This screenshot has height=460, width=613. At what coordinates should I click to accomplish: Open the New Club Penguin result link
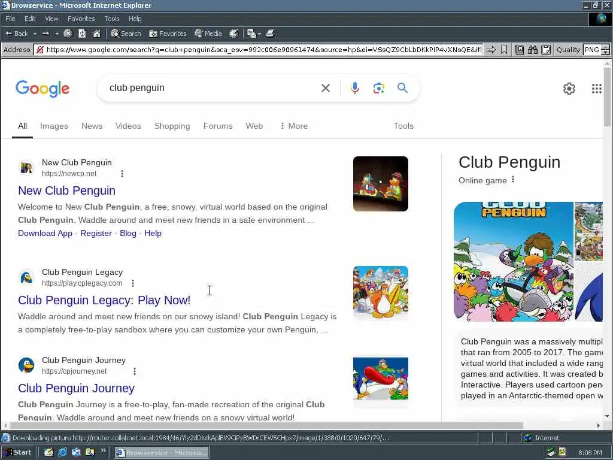[x=66, y=190]
